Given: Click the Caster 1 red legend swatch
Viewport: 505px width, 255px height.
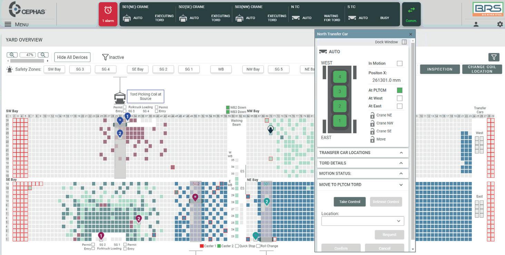Looking at the screenshot, I should pos(202,246).
